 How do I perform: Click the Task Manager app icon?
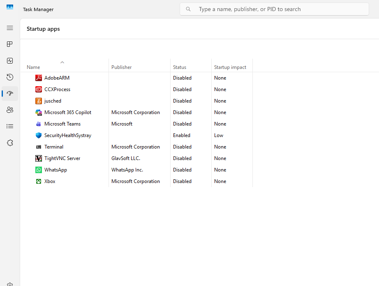pyautogui.click(x=10, y=7)
